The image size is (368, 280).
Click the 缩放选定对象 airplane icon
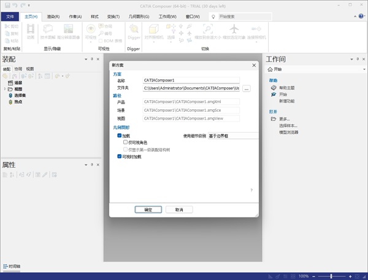click(x=234, y=29)
